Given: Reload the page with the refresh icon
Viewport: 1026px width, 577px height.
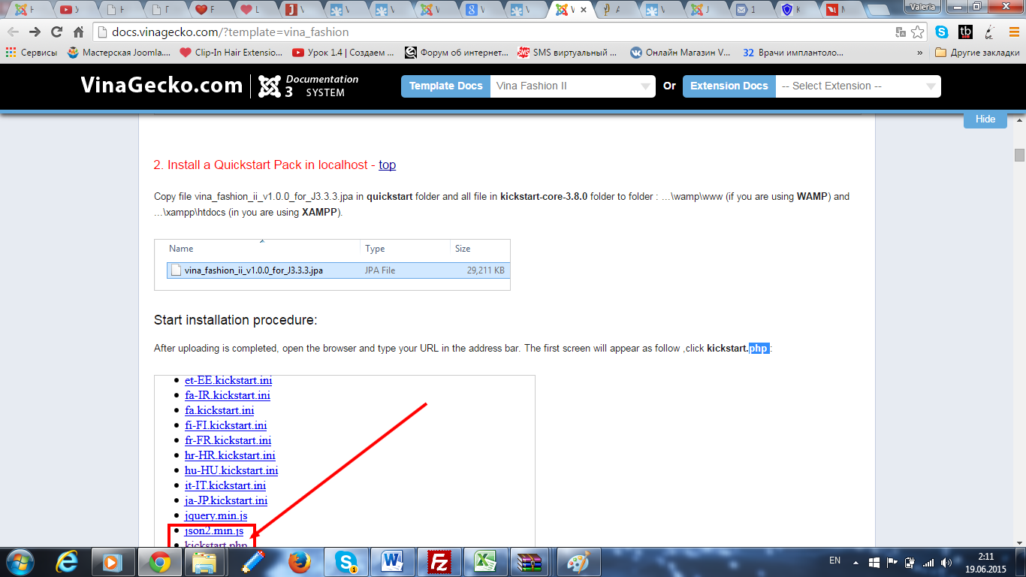Looking at the screenshot, I should [x=56, y=32].
